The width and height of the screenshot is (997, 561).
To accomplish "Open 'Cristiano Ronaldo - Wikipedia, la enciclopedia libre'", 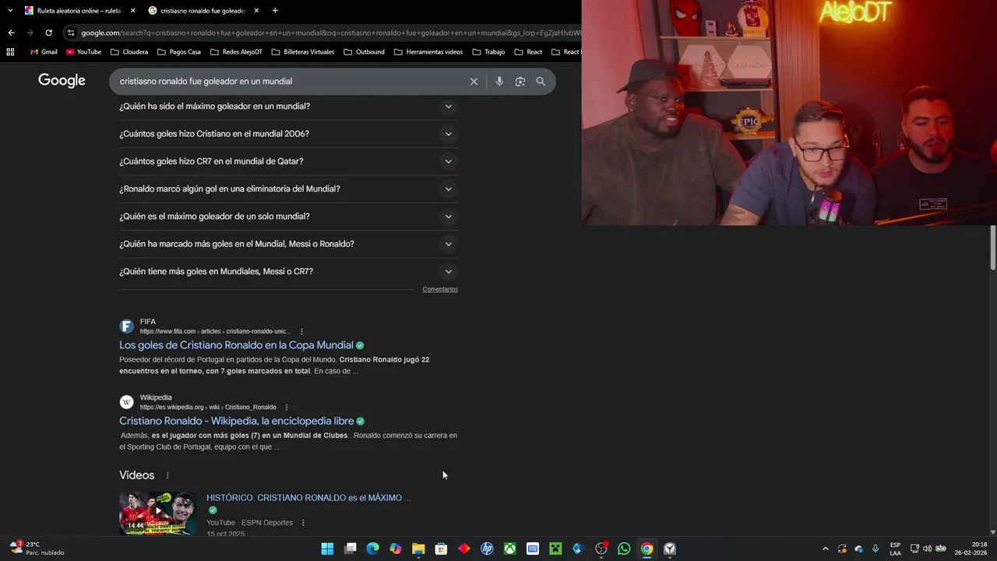I will tap(236, 421).
